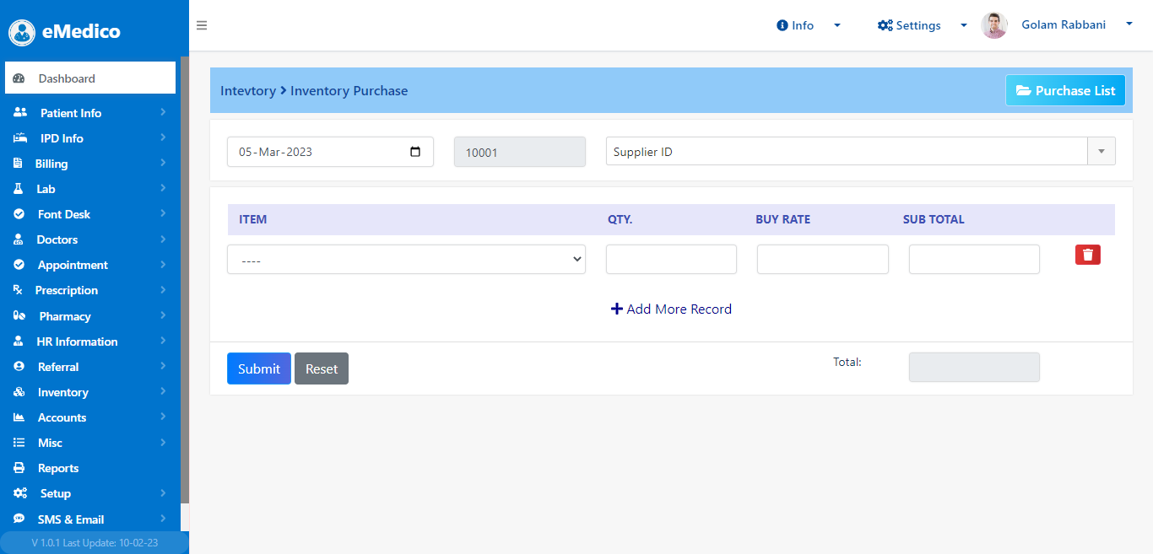The height and width of the screenshot is (554, 1153).
Task: Click the Lab flask icon in sidebar
Action: click(19, 189)
